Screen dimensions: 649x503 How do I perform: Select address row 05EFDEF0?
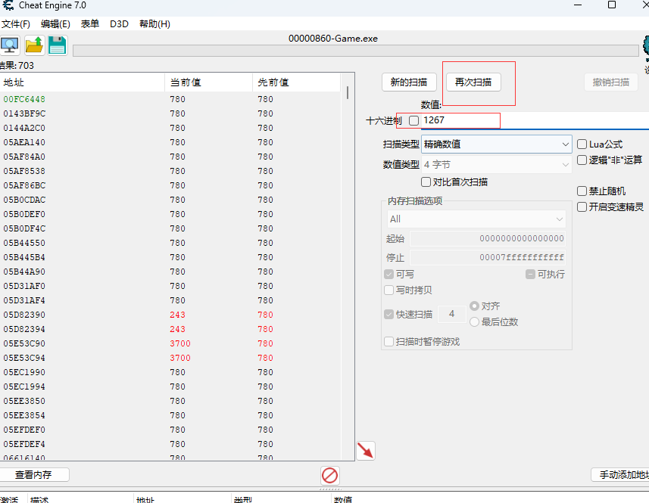[x=170, y=430]
